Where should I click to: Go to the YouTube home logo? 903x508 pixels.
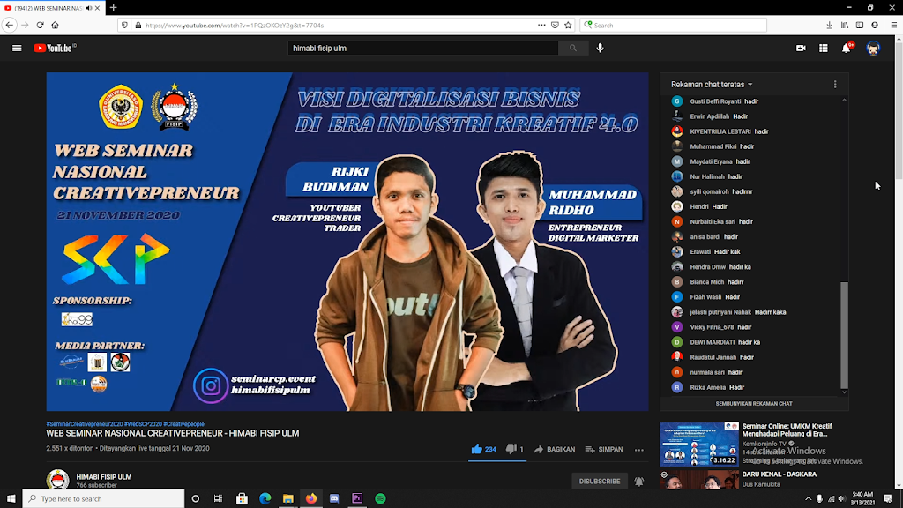pos(55,49)
